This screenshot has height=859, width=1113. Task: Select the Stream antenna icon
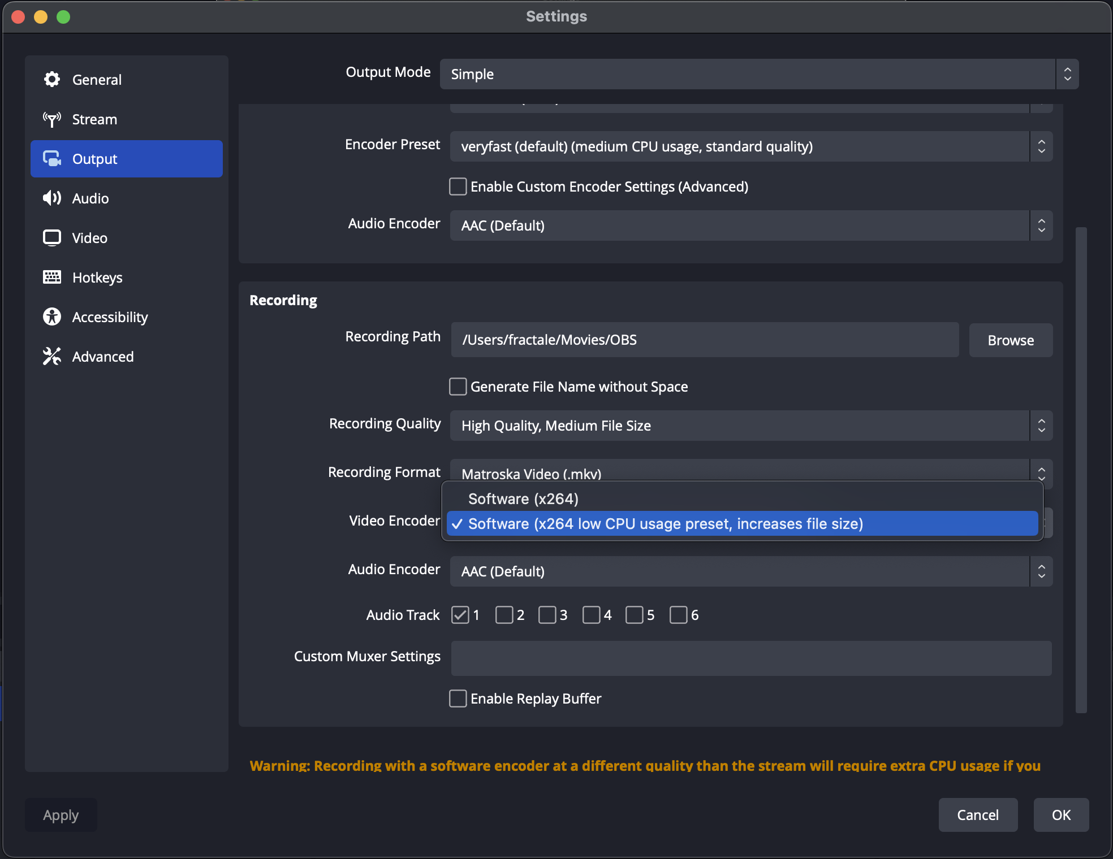(51, 119)
